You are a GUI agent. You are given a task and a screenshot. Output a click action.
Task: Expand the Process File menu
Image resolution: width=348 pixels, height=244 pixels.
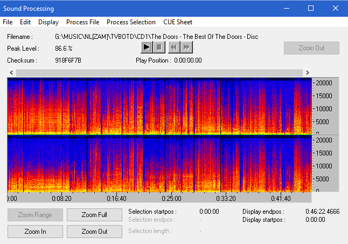click(x=82, y=22)
